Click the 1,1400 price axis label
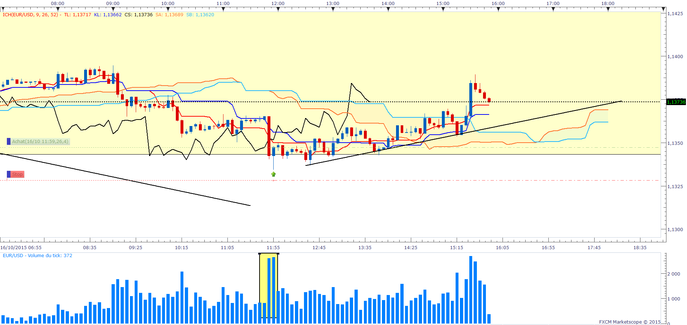Viewport: 687px width, 325px height. point(675,57)
